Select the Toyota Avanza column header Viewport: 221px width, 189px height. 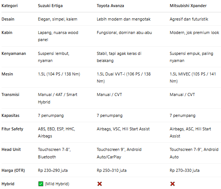[x=110, y=6]
